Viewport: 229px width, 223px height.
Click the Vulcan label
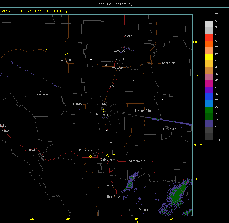(144, 210)
